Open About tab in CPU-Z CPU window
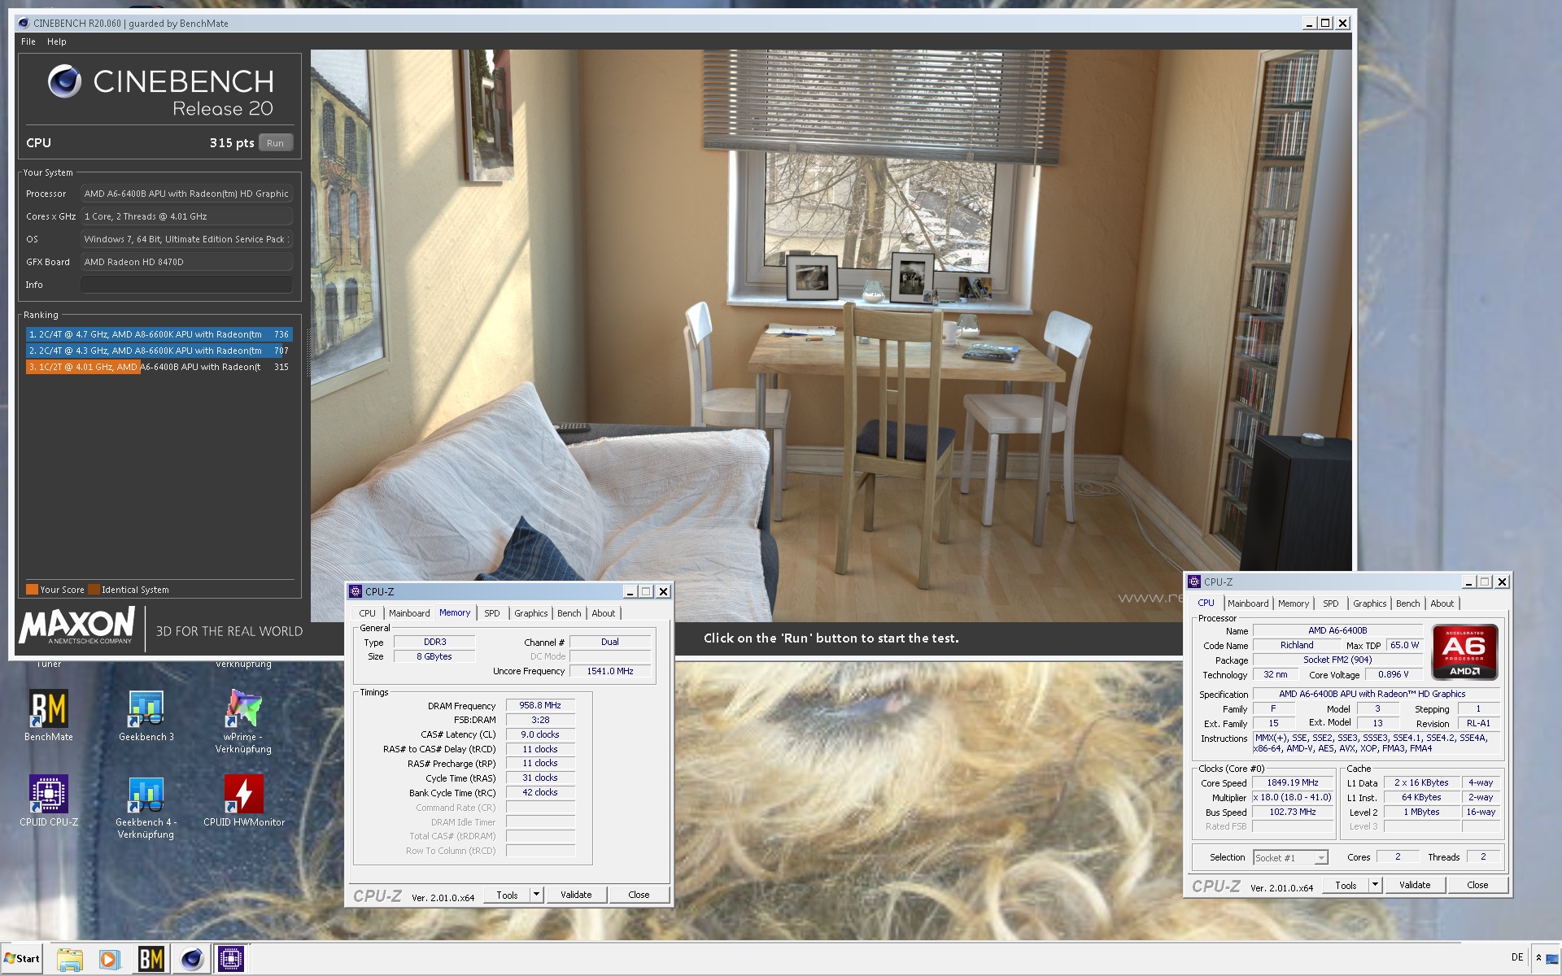The height and width of the screenshot is (976, 1562). pyautogui.click(x=1442, y=603)
